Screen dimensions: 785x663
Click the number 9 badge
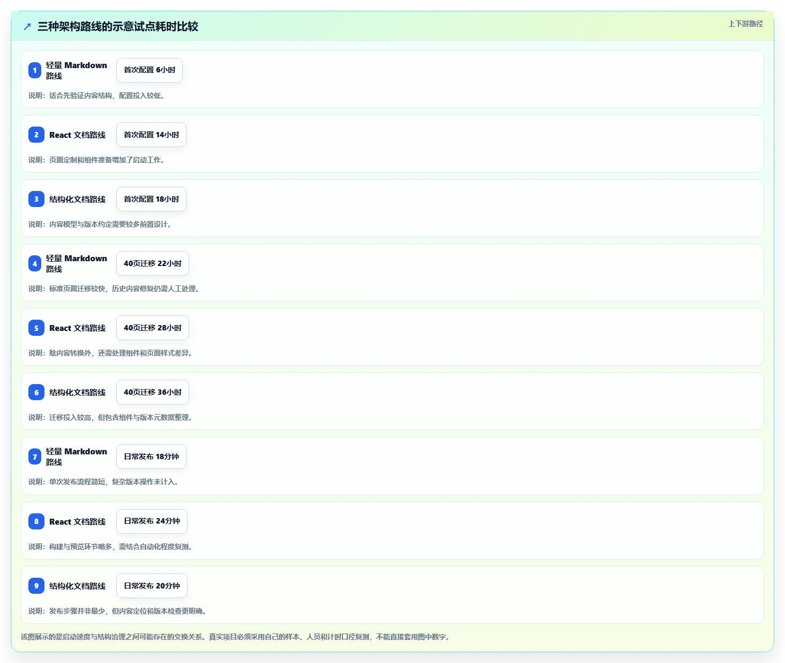(x=36, y=586)
